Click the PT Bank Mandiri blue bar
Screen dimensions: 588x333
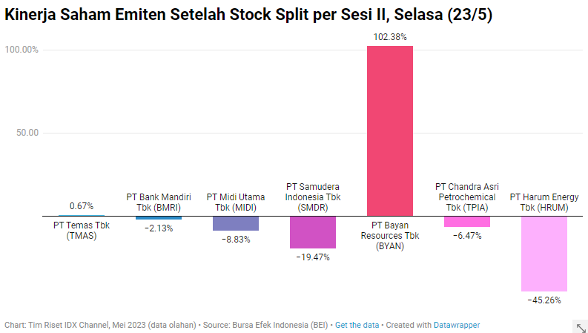point(158,217)
